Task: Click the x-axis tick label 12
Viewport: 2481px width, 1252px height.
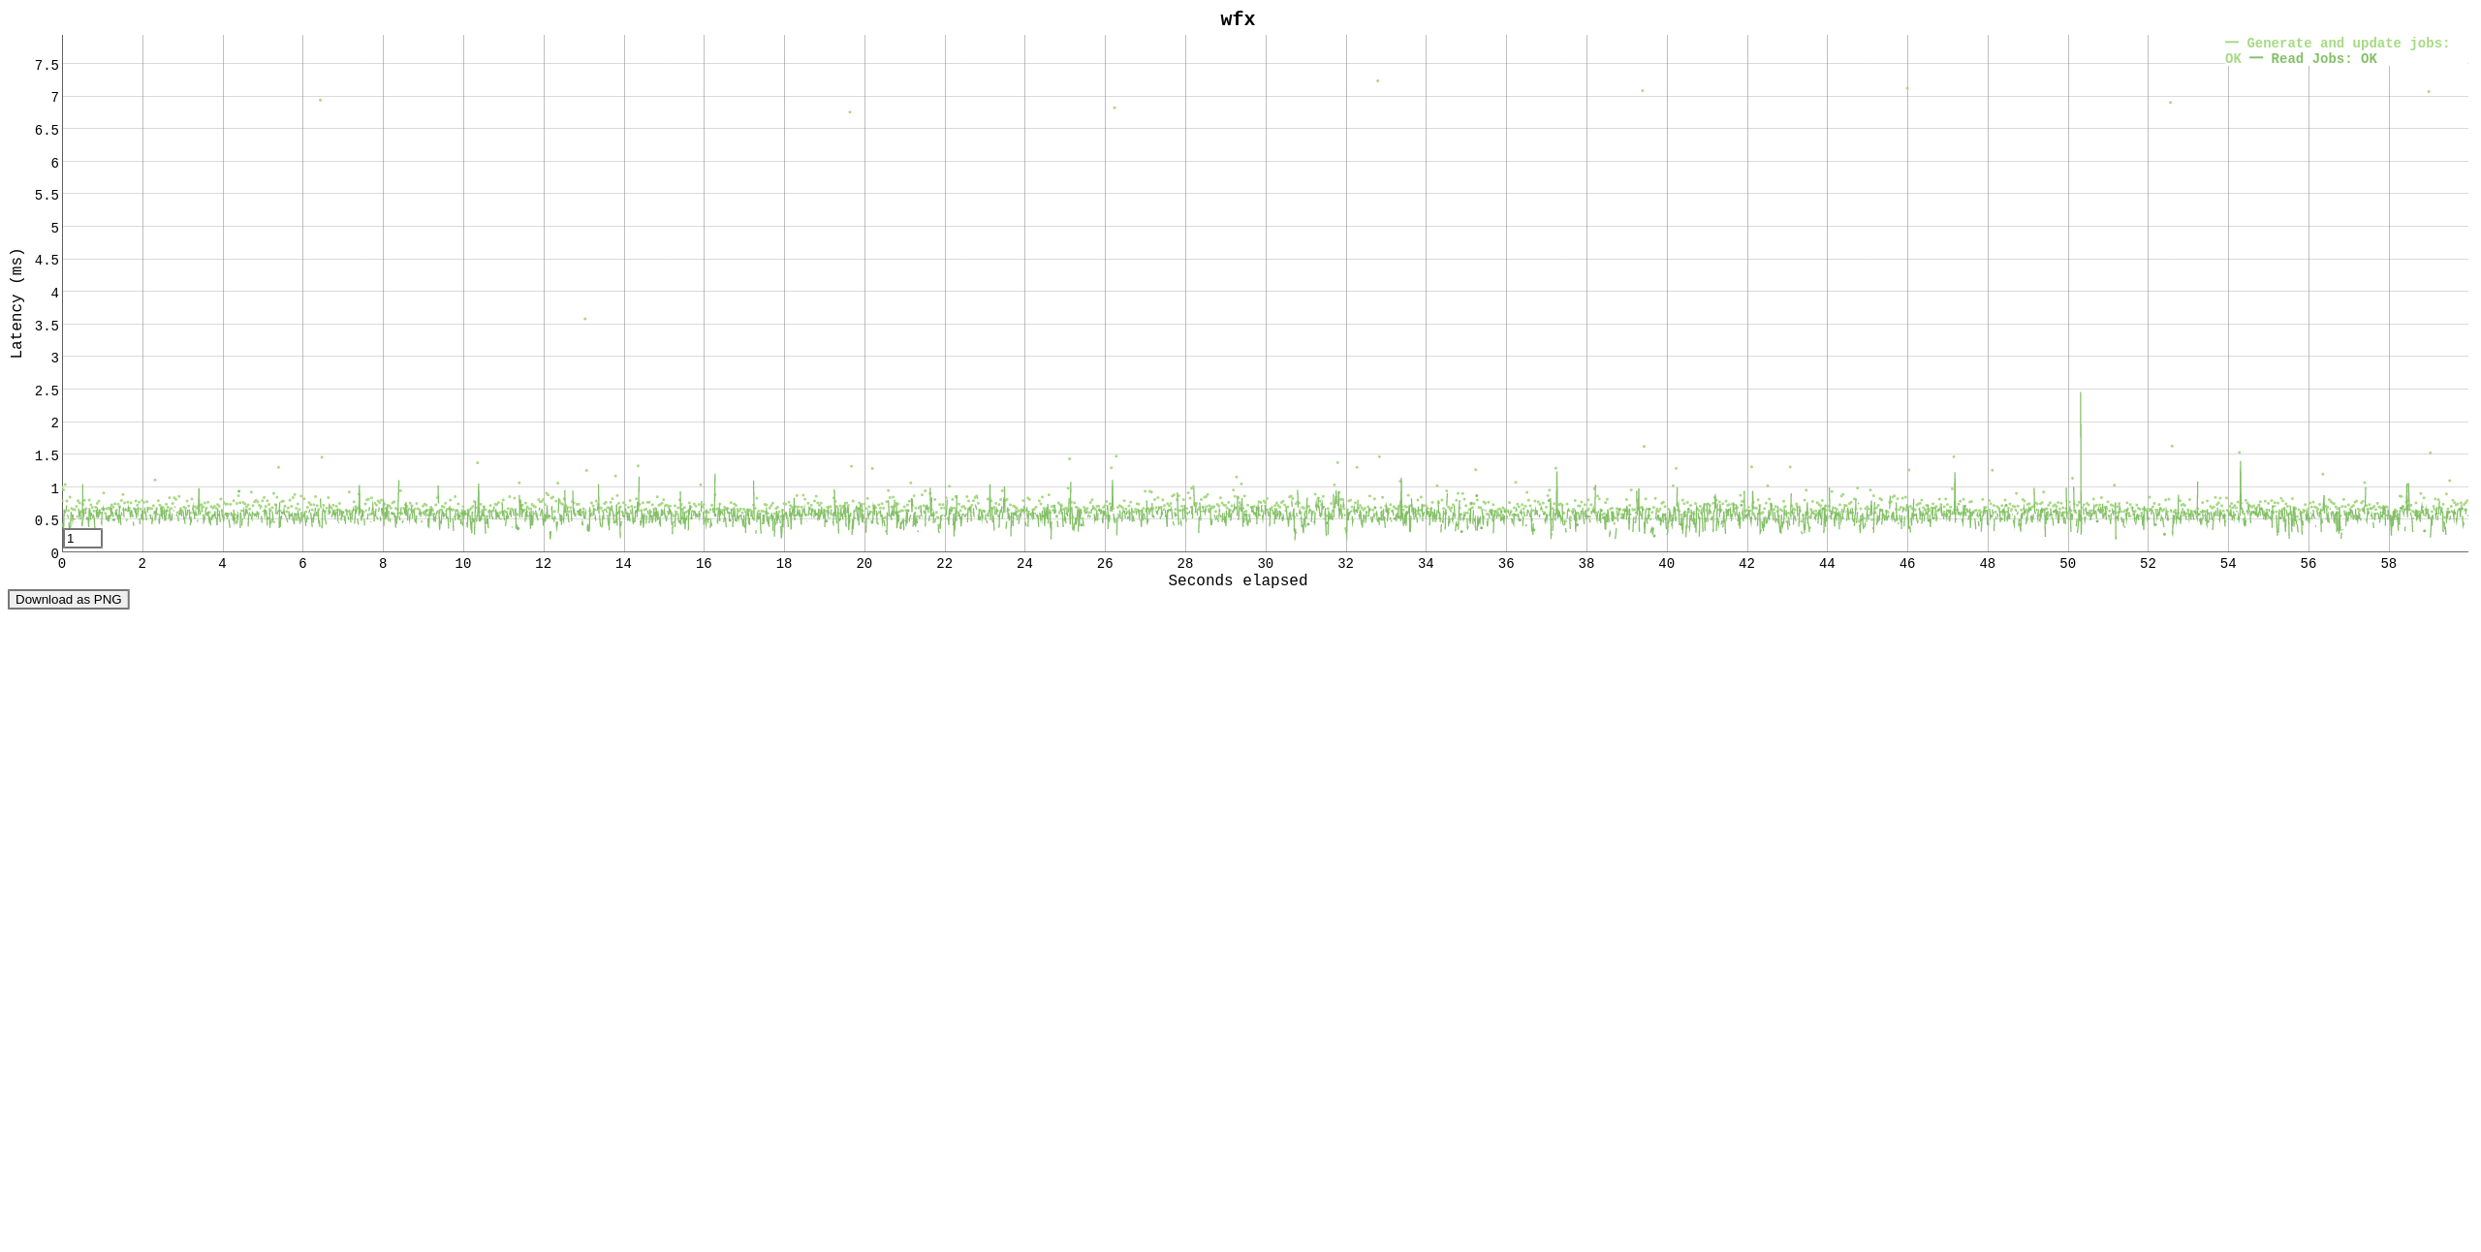Action: [544, 564]
